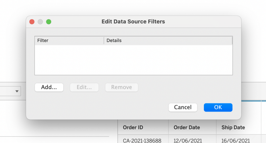Confirm the dialog with the blue OK button
This screenshot has width=266, height=143.
(218, 107)
